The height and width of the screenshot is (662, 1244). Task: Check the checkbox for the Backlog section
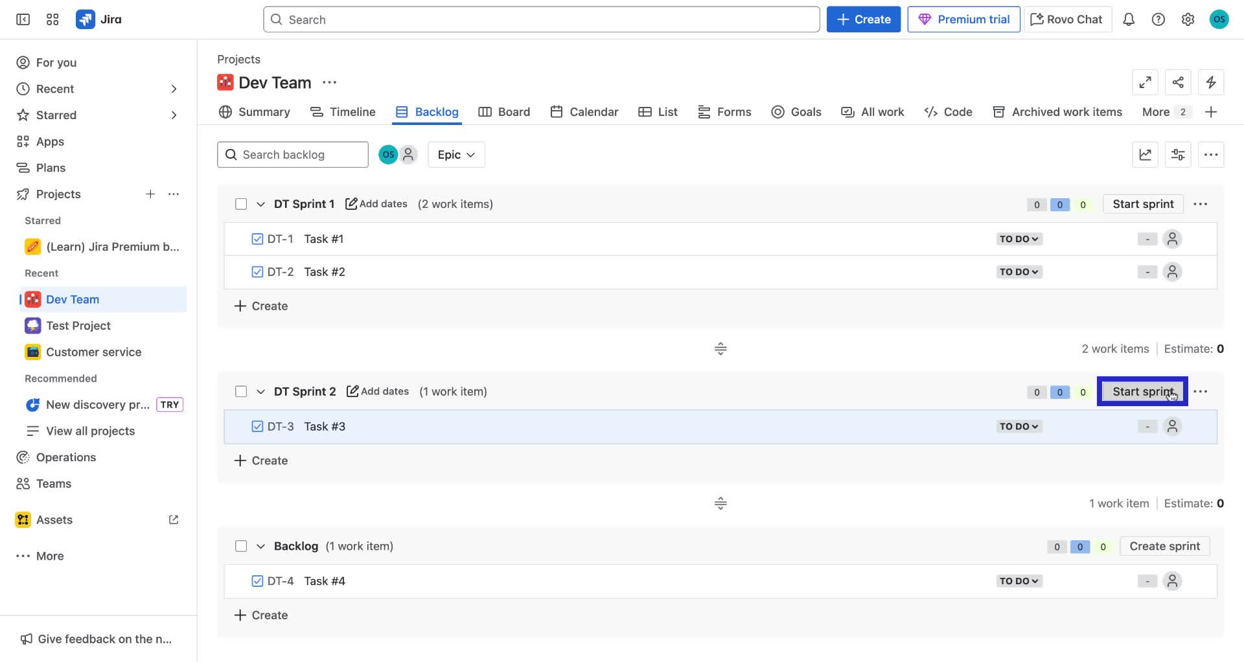point(240,545)
